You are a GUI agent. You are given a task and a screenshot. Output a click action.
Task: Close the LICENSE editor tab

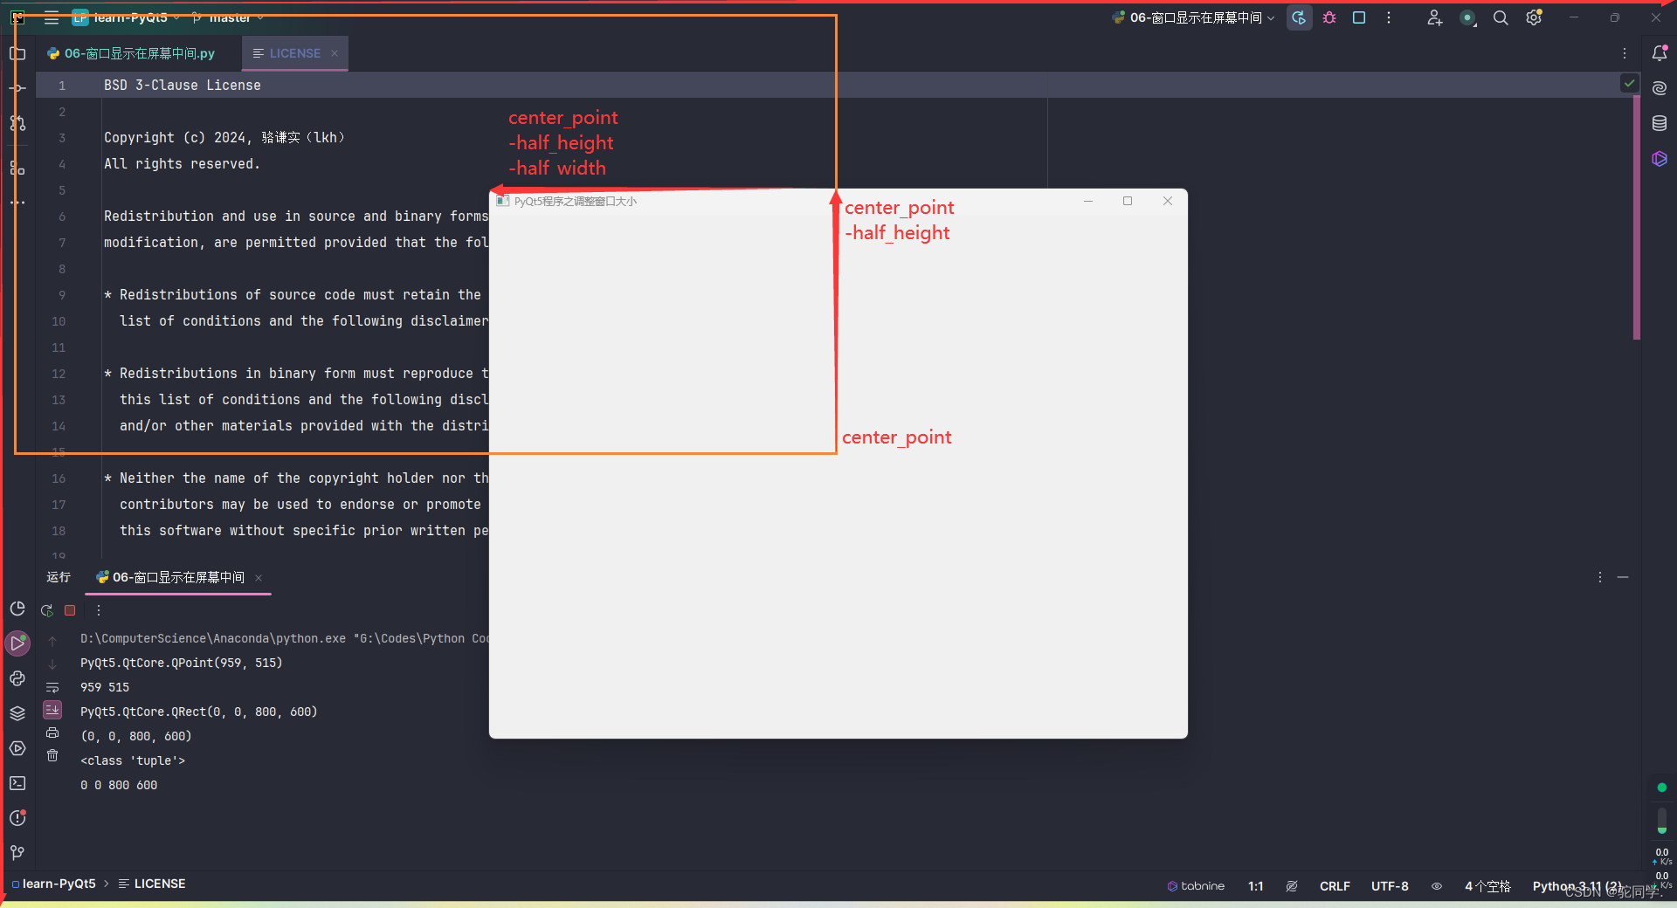click(x=335, y=53)
